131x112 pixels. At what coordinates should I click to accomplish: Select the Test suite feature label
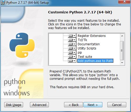pos(85,57)
